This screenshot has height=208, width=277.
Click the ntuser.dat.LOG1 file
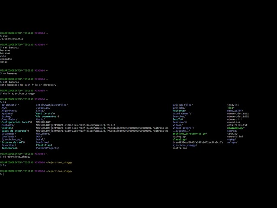(238, 114)
